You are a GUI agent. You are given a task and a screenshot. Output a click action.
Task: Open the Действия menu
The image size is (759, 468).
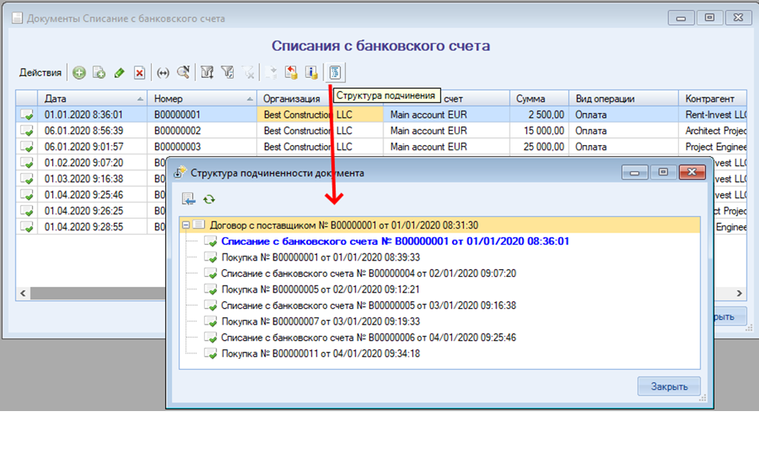tap(41, 73)
